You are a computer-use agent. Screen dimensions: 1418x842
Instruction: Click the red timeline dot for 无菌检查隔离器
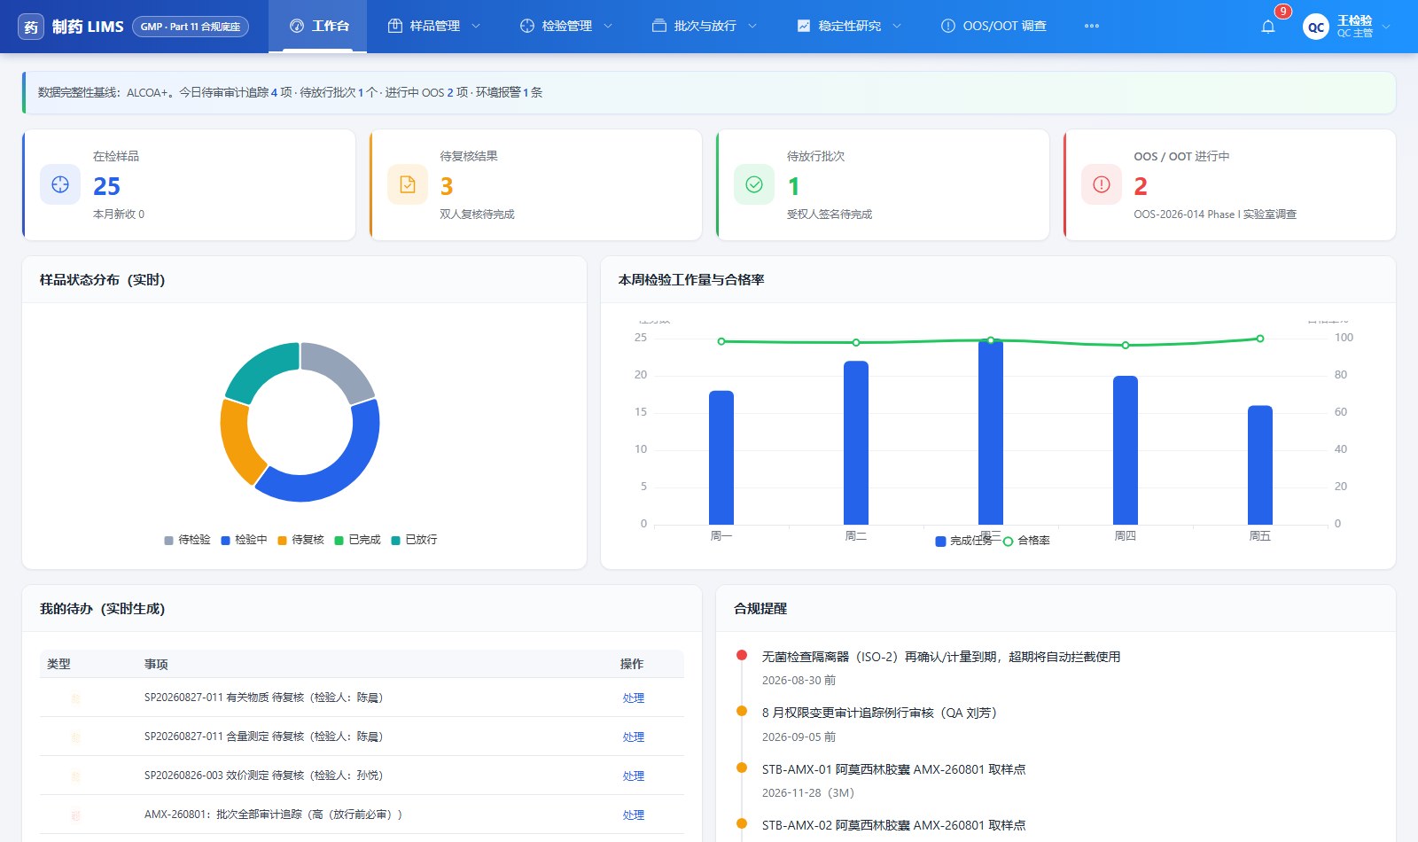[742, 655]
